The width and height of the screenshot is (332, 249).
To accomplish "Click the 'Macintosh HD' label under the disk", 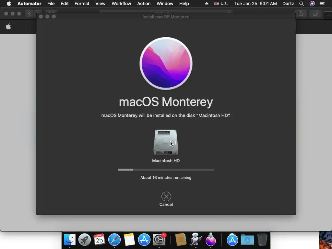I will coord(166,160).
